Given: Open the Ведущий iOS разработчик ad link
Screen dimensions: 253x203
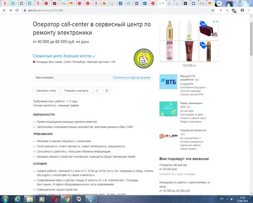Looking at the screenshot, I should [188, 78].
